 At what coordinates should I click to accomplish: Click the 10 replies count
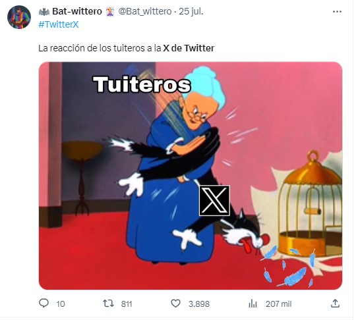tap(61, 304)
